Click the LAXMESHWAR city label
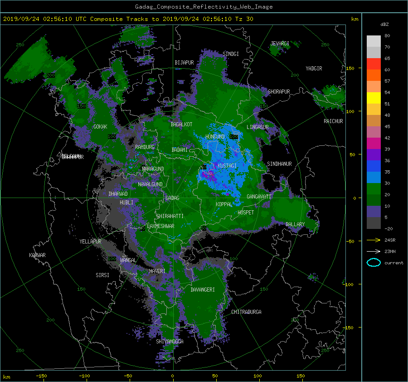The width and height of the screenshot is (408, 382). point(160,226)
